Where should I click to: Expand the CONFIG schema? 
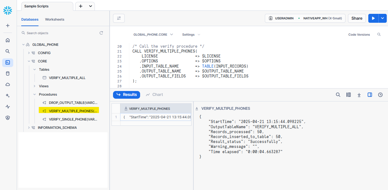pos(29,53)
